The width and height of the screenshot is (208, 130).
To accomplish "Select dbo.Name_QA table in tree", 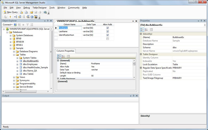I will pos(30,71).
